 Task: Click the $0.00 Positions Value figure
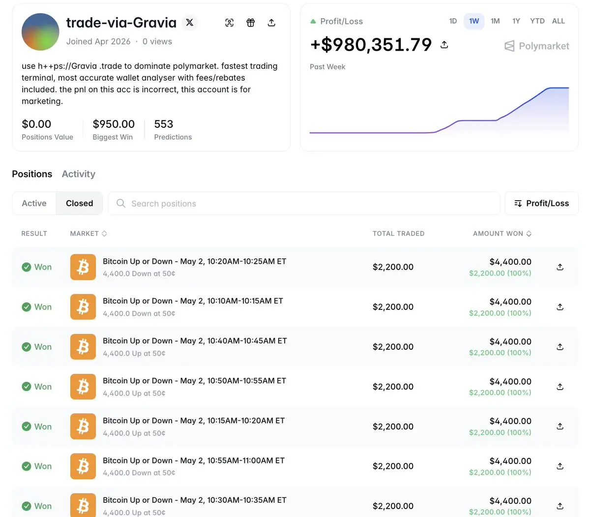[x=36, y=124]
